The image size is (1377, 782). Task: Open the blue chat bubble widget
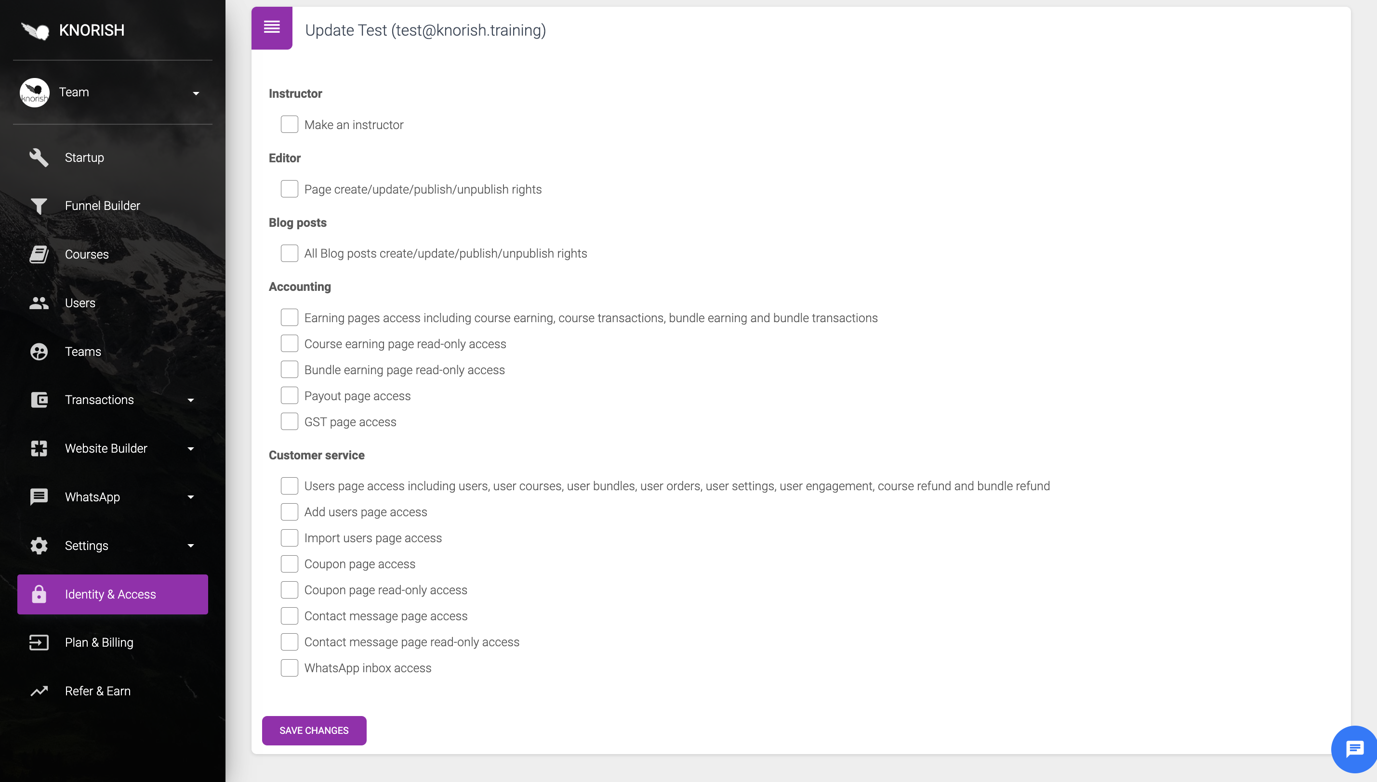point(1354,749)
